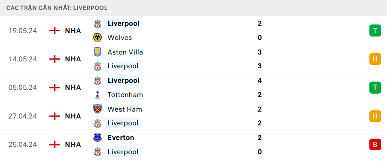The image size is (387, 164).
Task: Click the Wolves club crest icon
Action: (98, 38)
